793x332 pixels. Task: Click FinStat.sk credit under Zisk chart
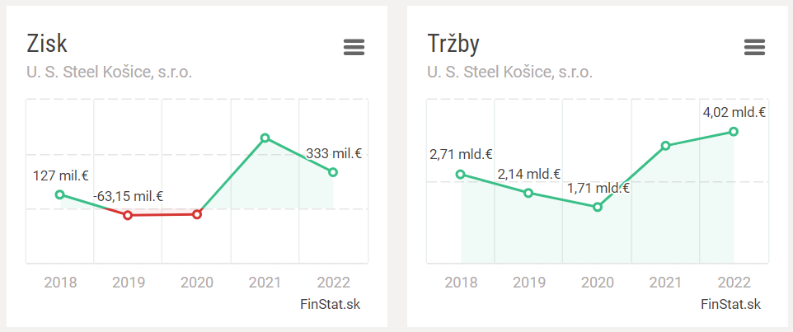[x=331, y=305]
